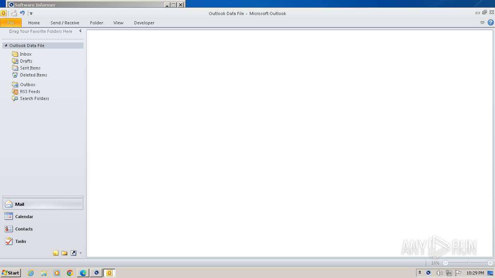This screenshot has width=495, height=278.
Task: Switch to the Tasks module
Action: pyautogui.click(x=43, y=241)
